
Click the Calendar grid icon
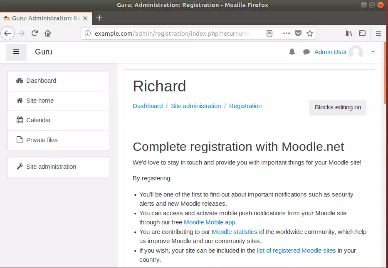tap(20, 120)
